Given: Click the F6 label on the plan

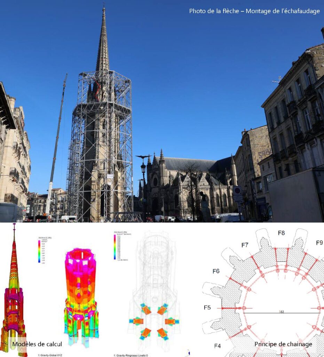Looking at the screenshot, I should 216,271.
